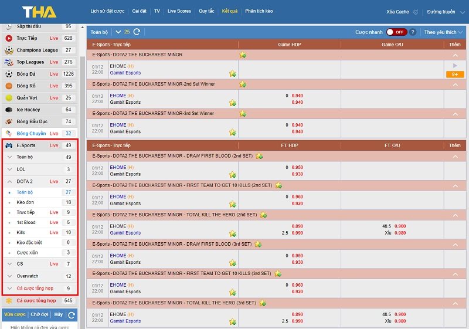Expand the LOL category in sidebar
The height and width of the screenshot is (329, 469).
(x=9, y=169)
